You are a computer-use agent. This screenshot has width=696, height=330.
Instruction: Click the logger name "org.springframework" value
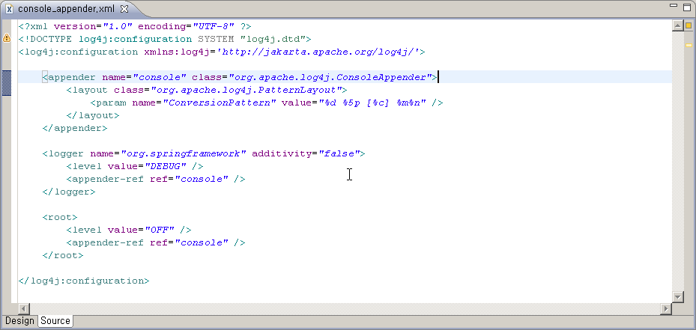pyautogui.click(x=190, y=153)
